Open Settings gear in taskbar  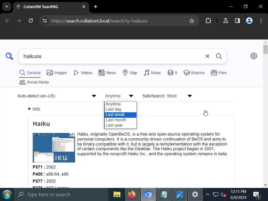point(195,194)
